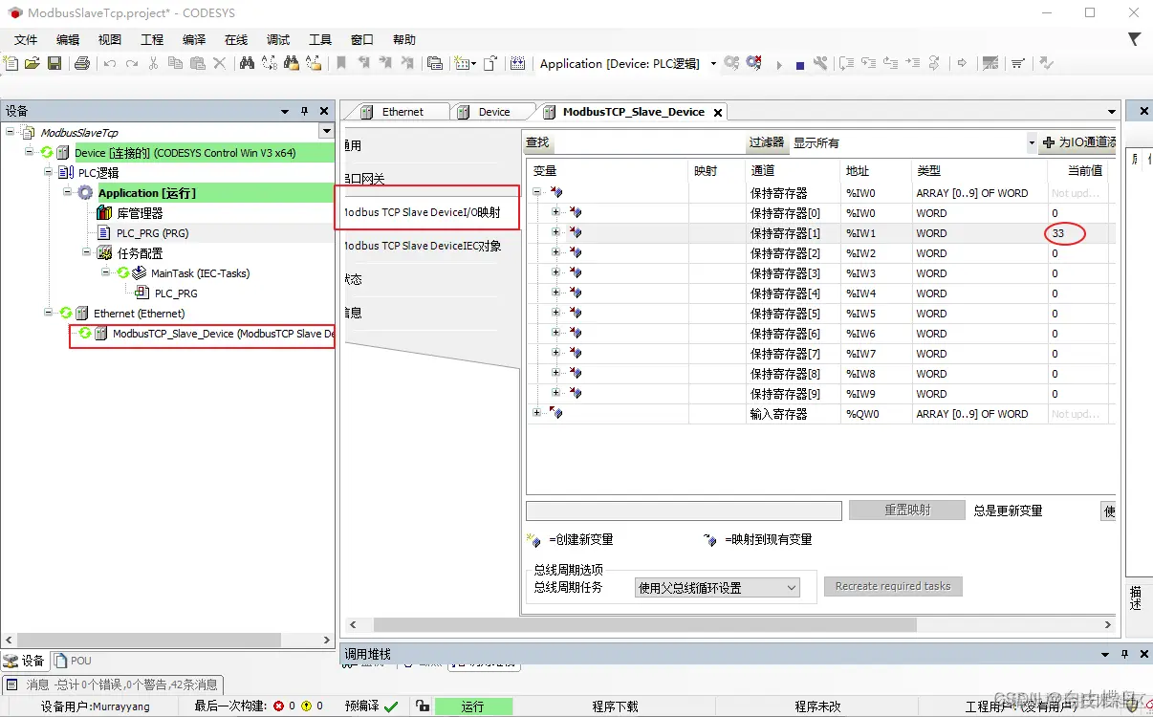Screen dimensions: 1153x717
Task: Stop the application with the blue square icon
Action: [x=800, y=65]
